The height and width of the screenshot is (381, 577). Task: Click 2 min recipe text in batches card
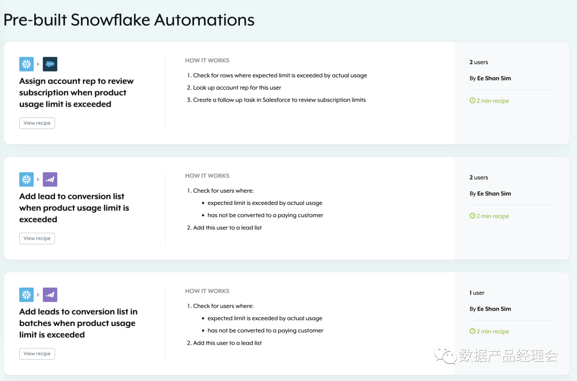click(493, 331)
